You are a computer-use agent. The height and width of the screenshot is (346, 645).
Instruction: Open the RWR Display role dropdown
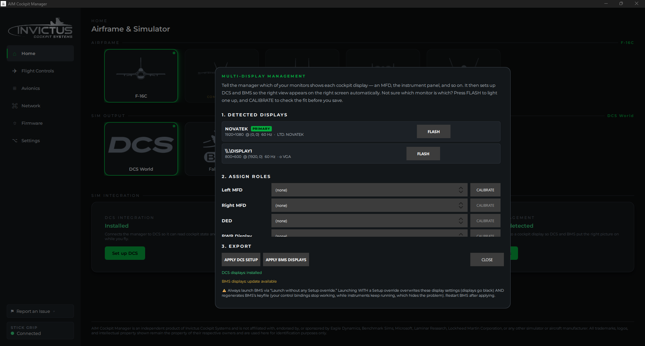[369, 233]
